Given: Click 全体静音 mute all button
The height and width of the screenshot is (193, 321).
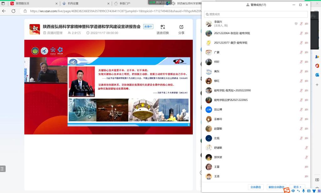Looking at the screenshot, I should click(x=255, y=187).
